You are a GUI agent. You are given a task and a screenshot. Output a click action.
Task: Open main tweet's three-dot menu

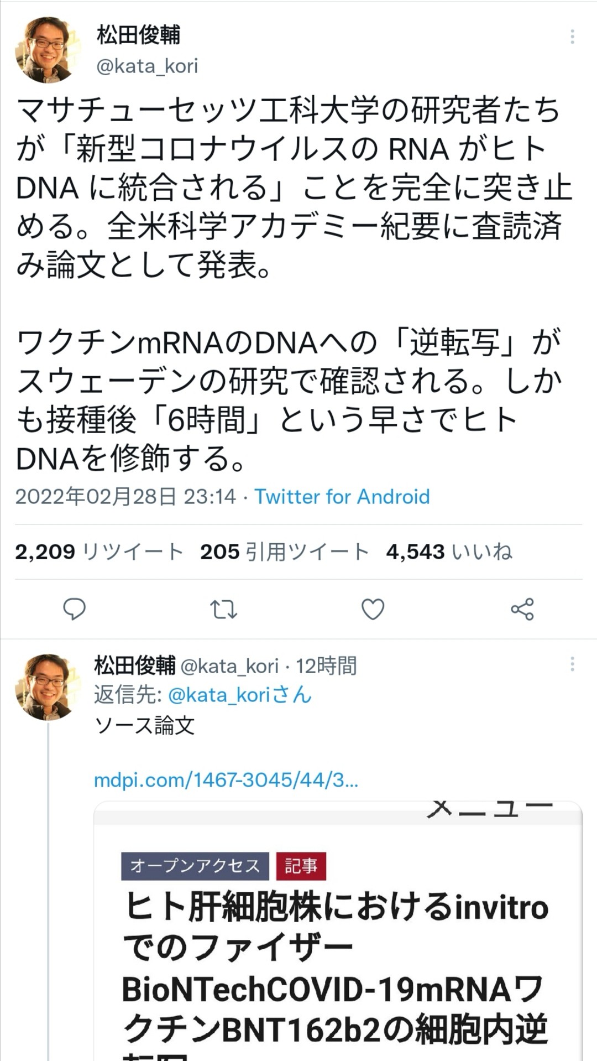(x=572, y=37)
